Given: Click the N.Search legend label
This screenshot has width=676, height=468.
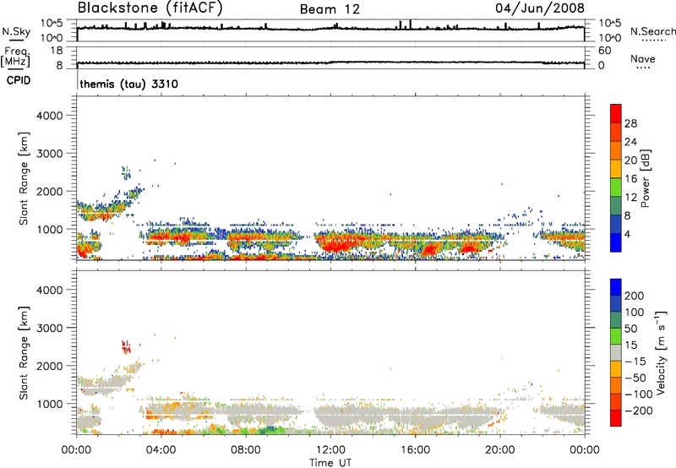Looking at the screenshot, I should [x=652, y=31].
